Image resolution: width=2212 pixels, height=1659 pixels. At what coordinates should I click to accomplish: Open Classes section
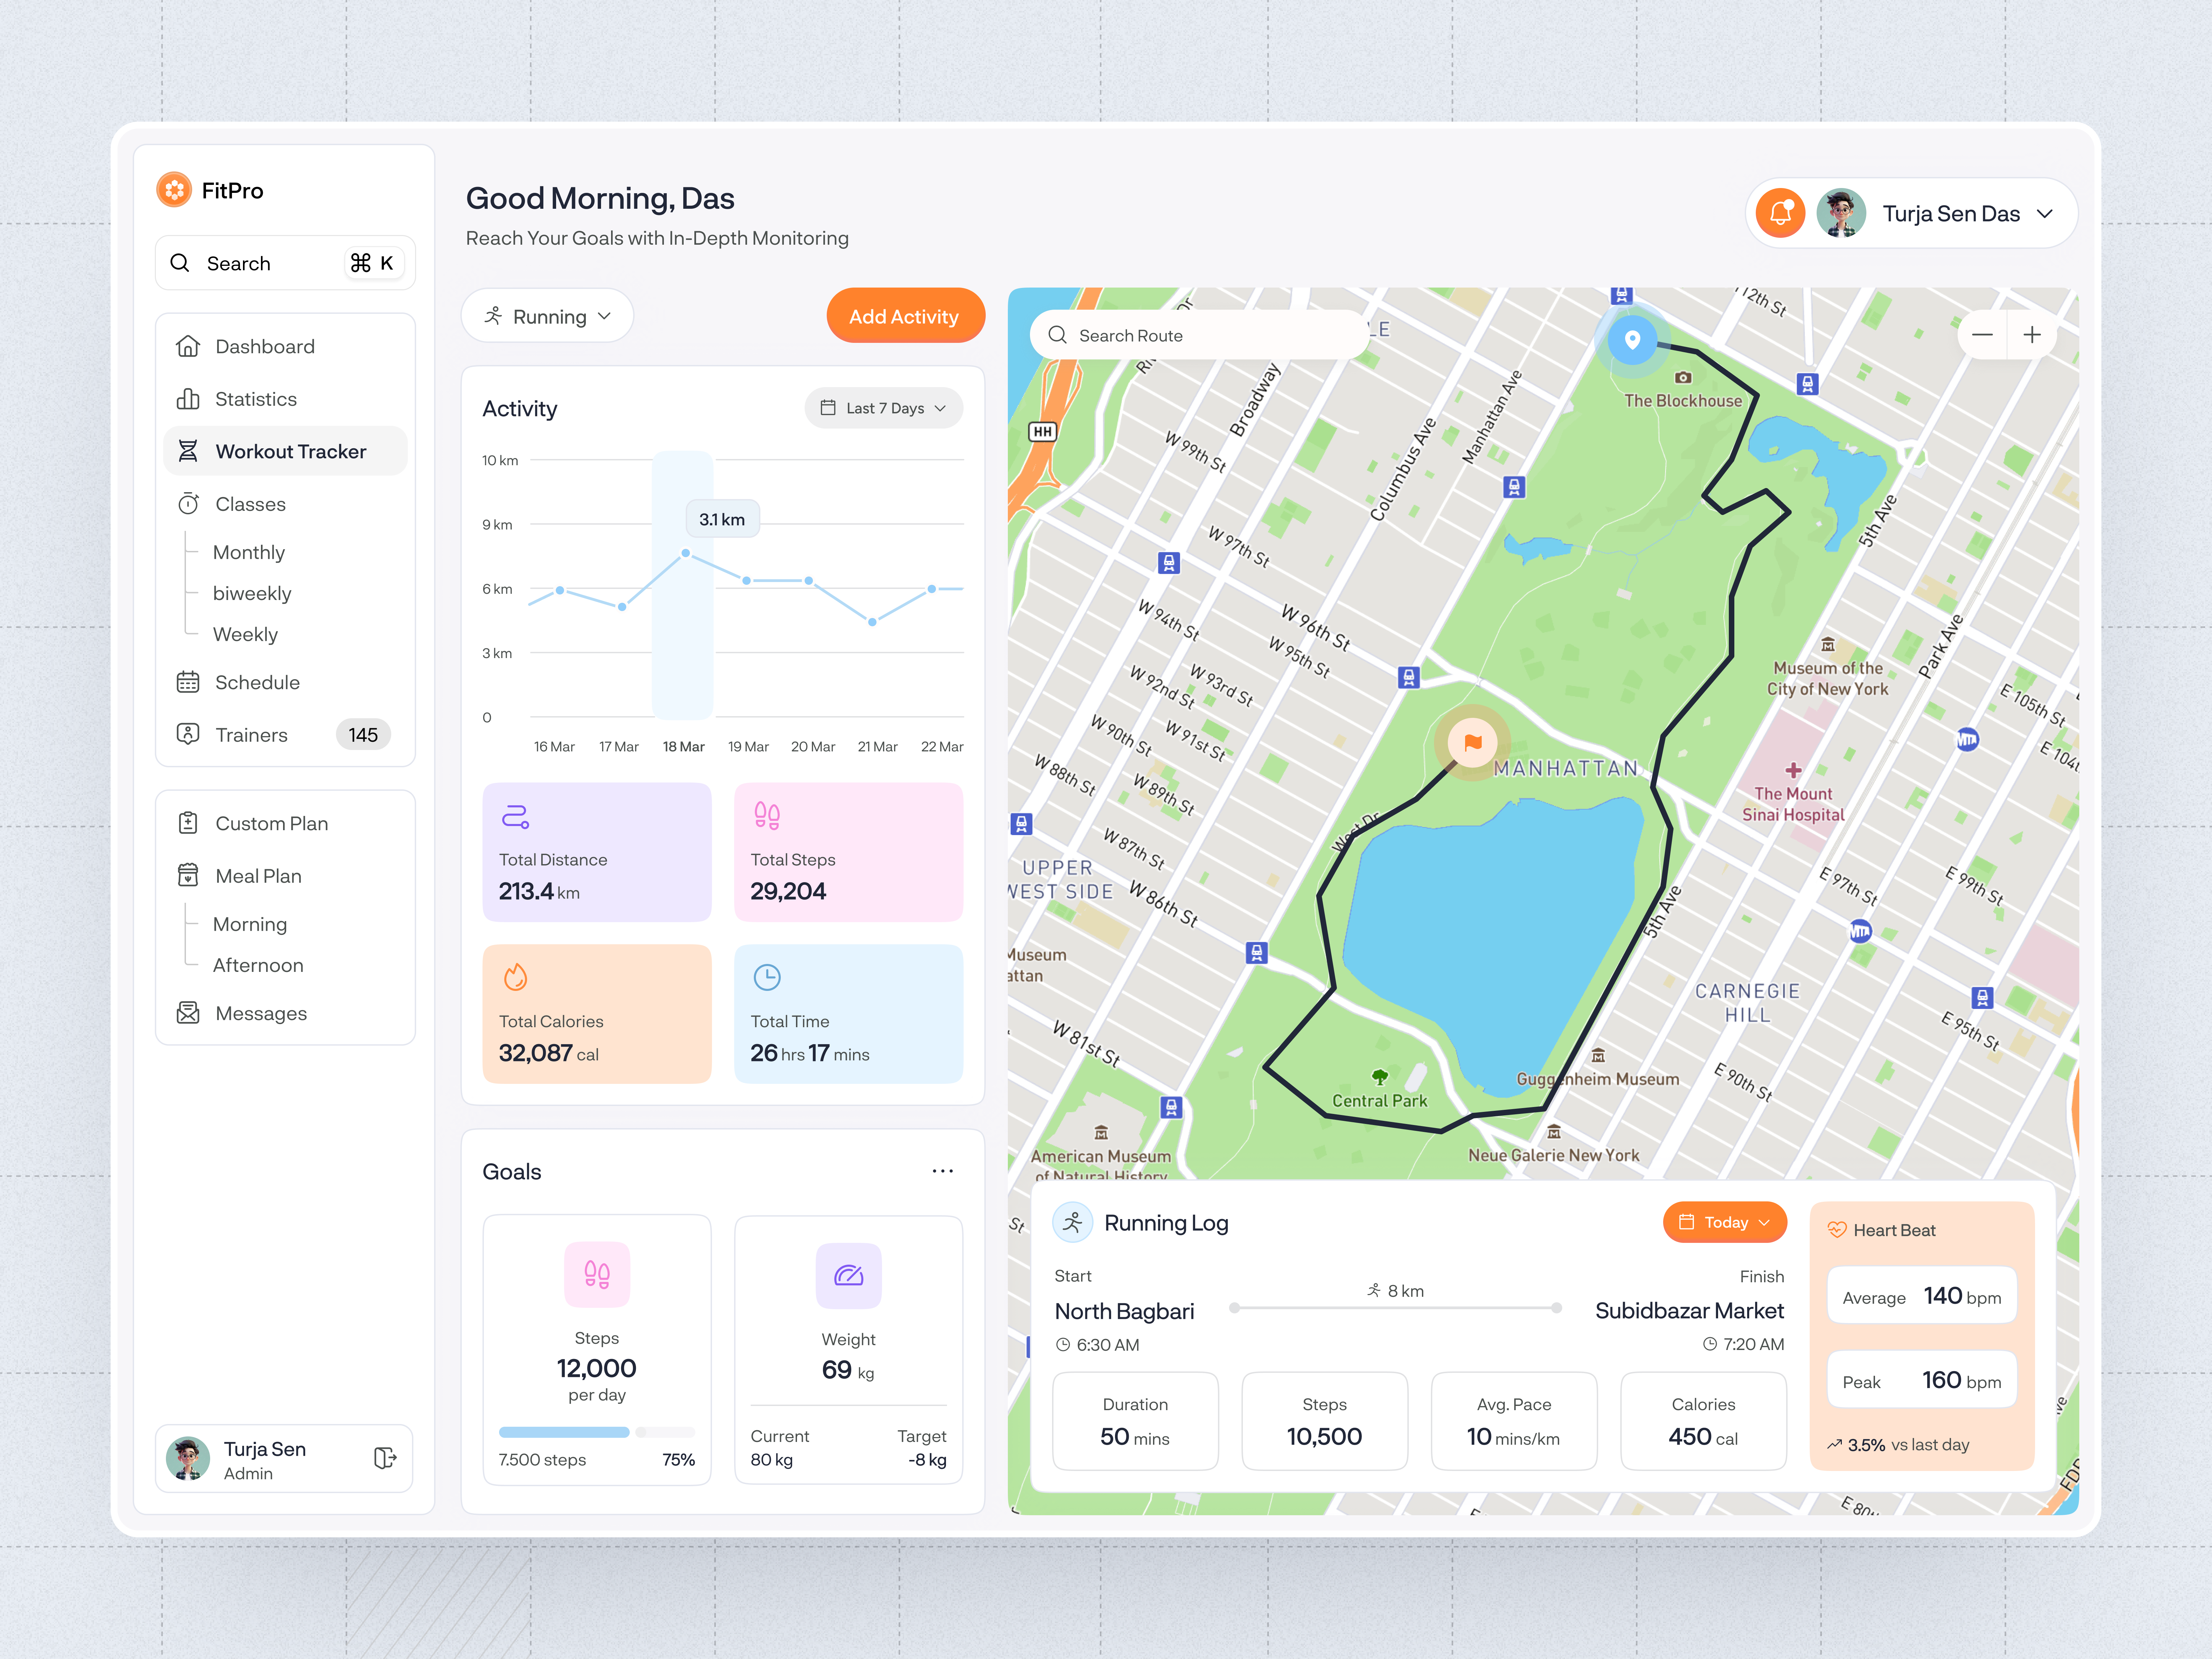pyautogui.click(x=285, y=504)
